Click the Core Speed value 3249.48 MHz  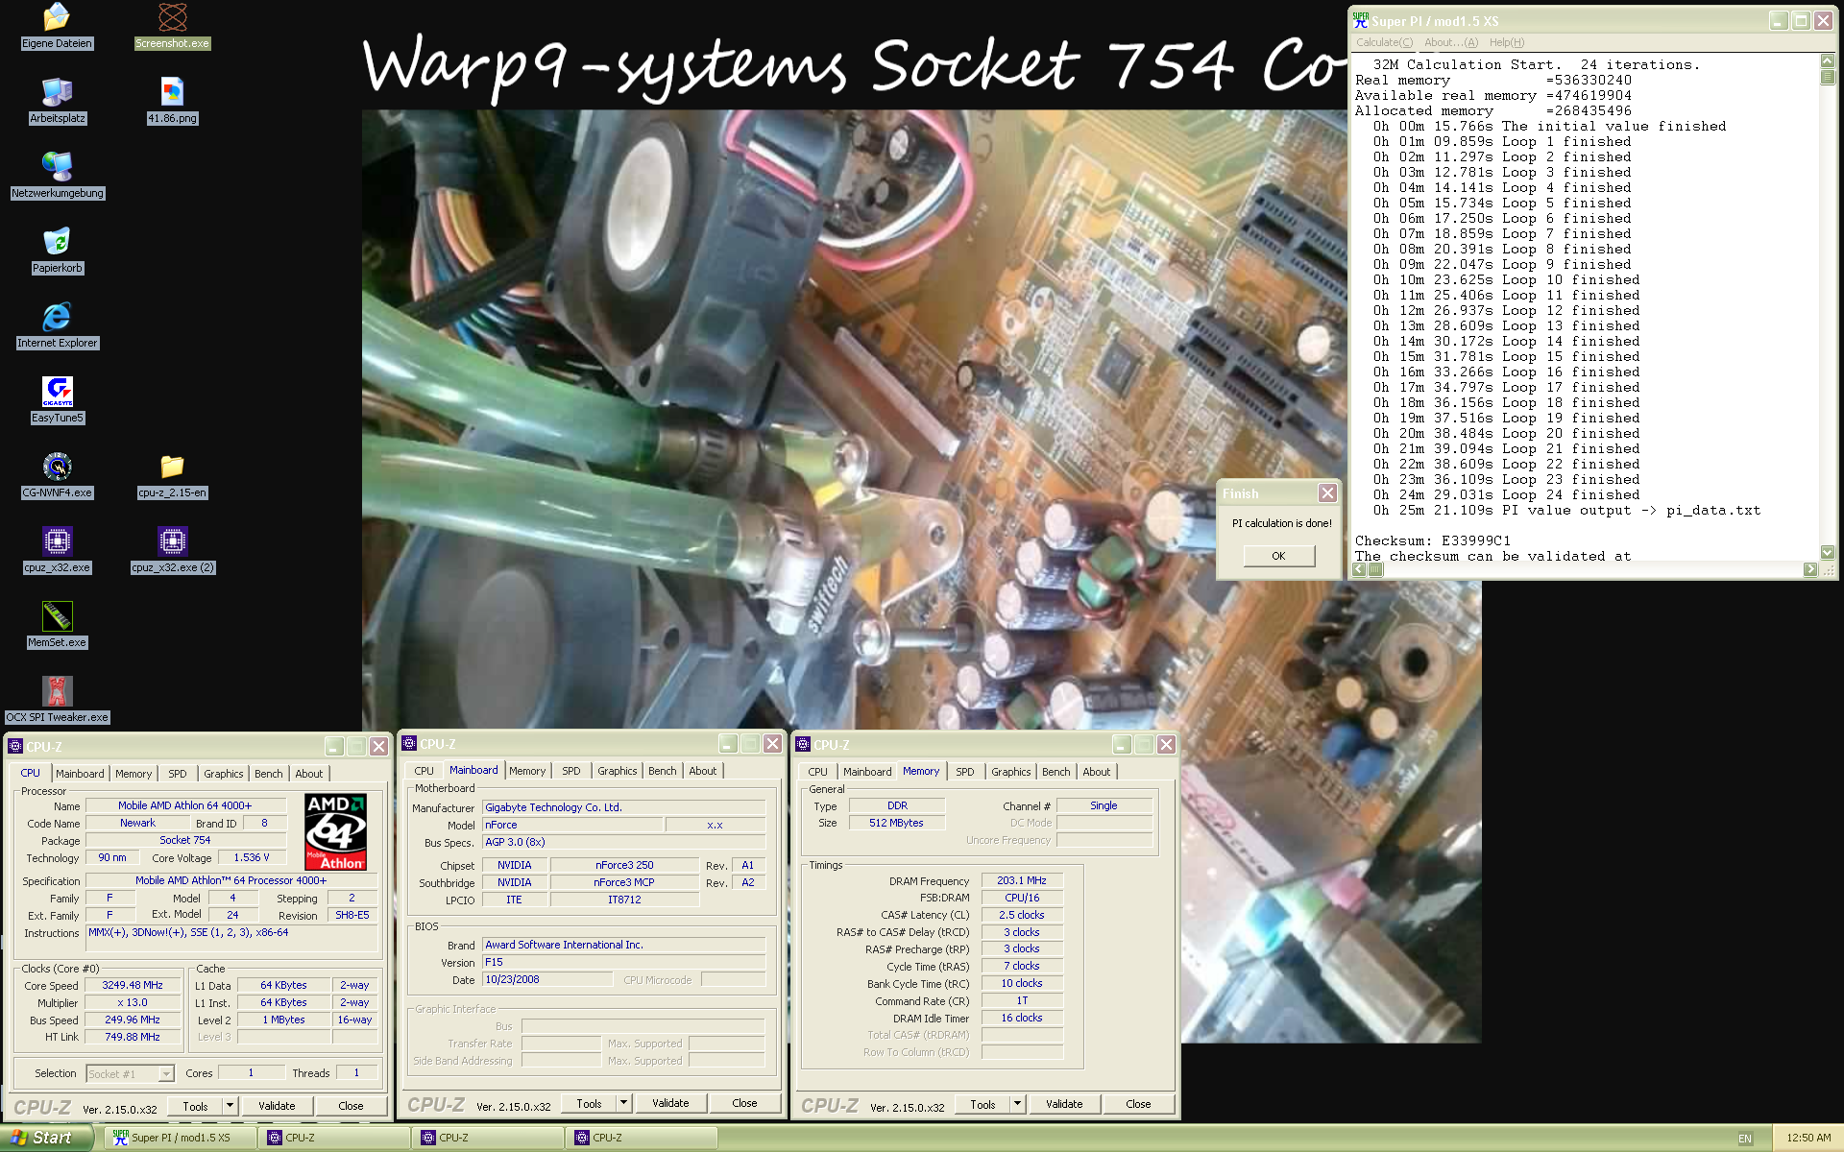point(133,985)
